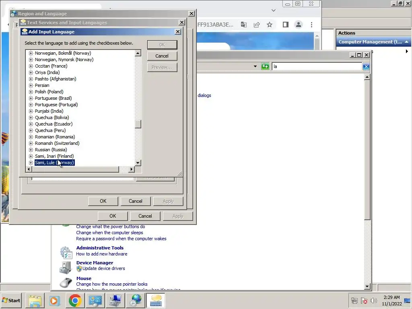Screen dimensions: 412x309
Task: Select Punjabi (India) entry
Action: (49, 111)
